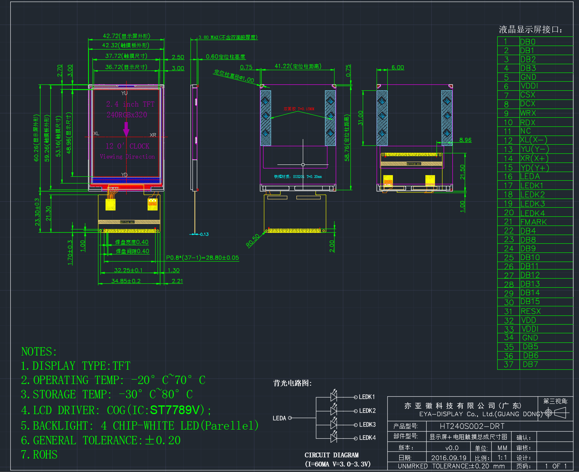The image size is (579, 472).
Task: Click the RESX pin in interface table
Action: coord(531,311)
